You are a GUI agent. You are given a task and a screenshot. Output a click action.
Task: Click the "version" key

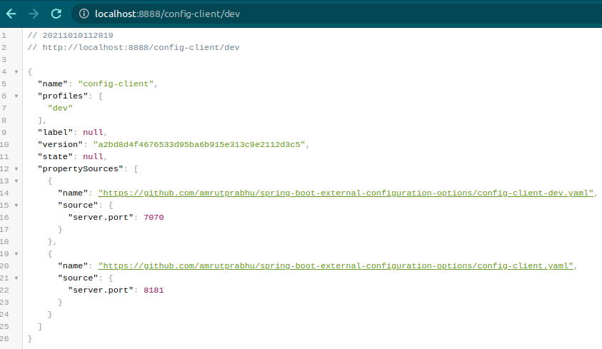60,145
